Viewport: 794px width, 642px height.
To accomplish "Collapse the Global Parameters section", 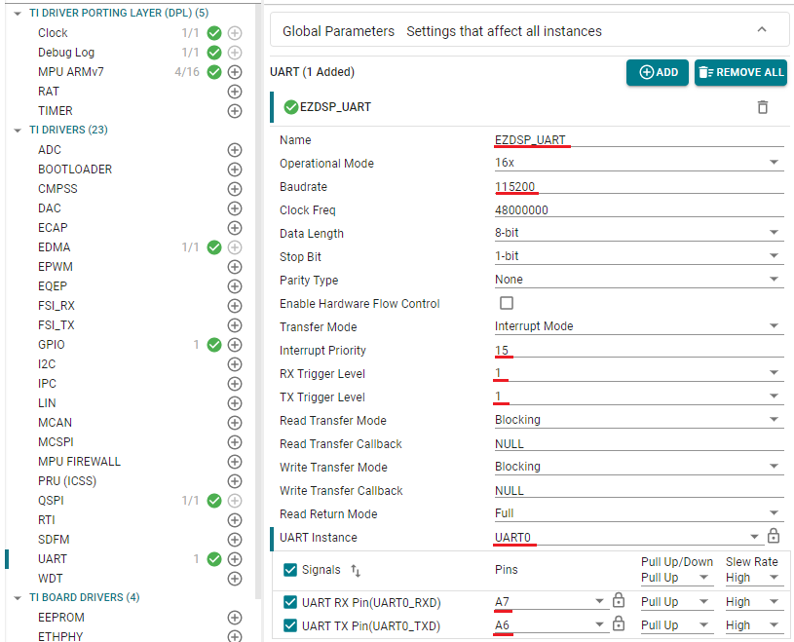I will click(x=762, y=30).
